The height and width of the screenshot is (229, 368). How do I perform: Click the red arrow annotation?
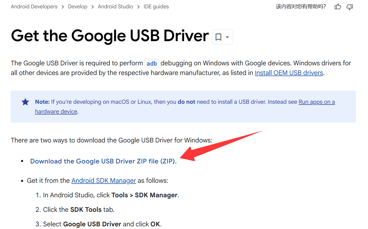click(221, 147)
